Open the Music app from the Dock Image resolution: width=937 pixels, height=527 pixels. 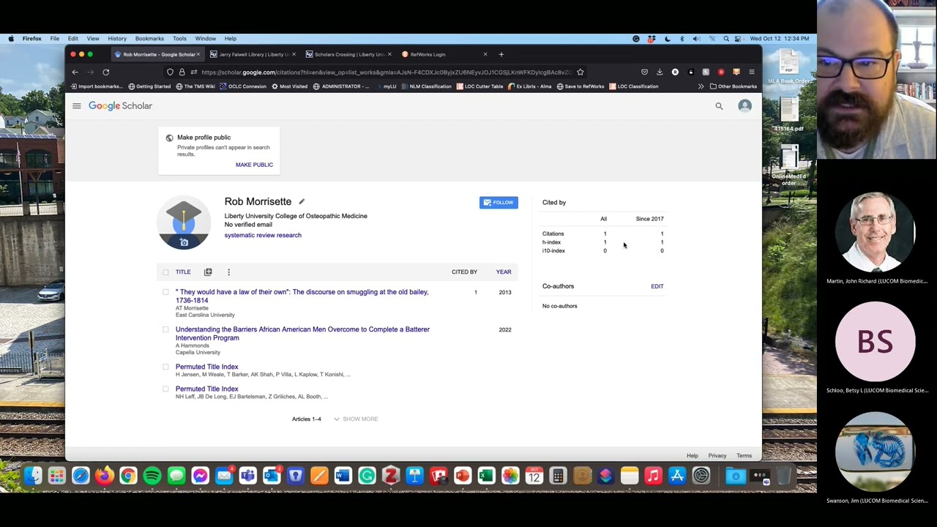click(x=653, y=476)
